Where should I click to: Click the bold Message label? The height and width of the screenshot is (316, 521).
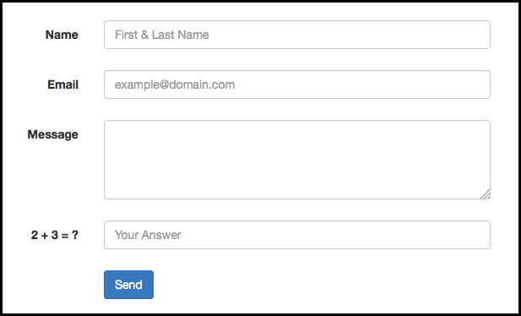tap(53, 134)
